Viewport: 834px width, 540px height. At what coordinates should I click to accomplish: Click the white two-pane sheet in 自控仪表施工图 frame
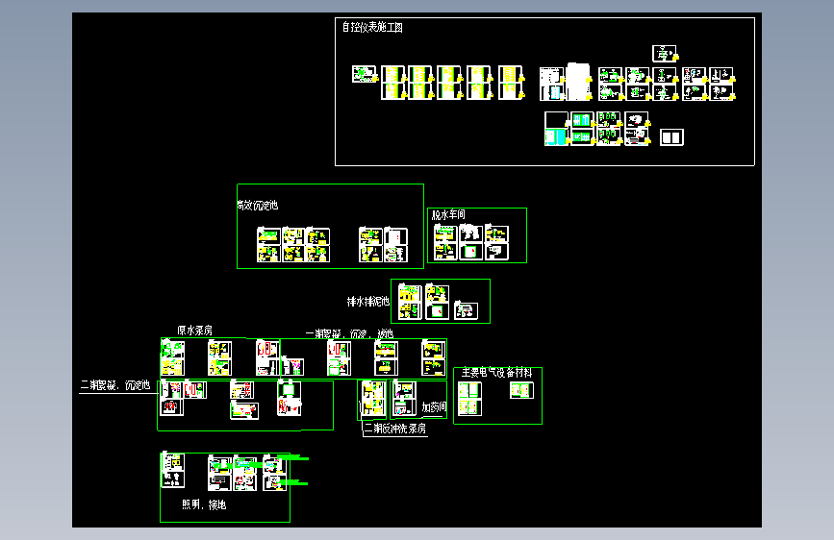(671, 137)
